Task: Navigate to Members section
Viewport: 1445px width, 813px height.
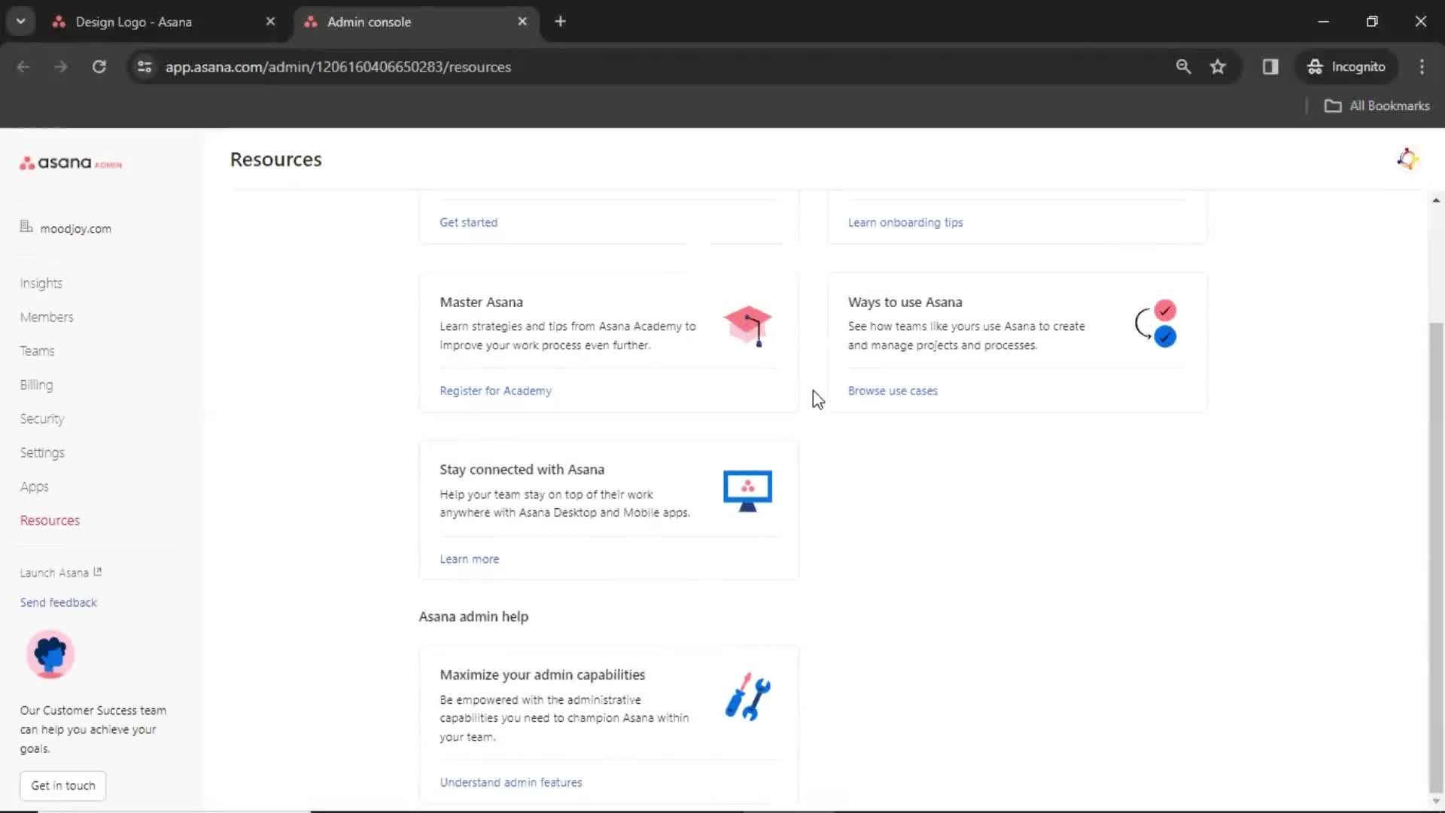Action: tap(47, 317)
